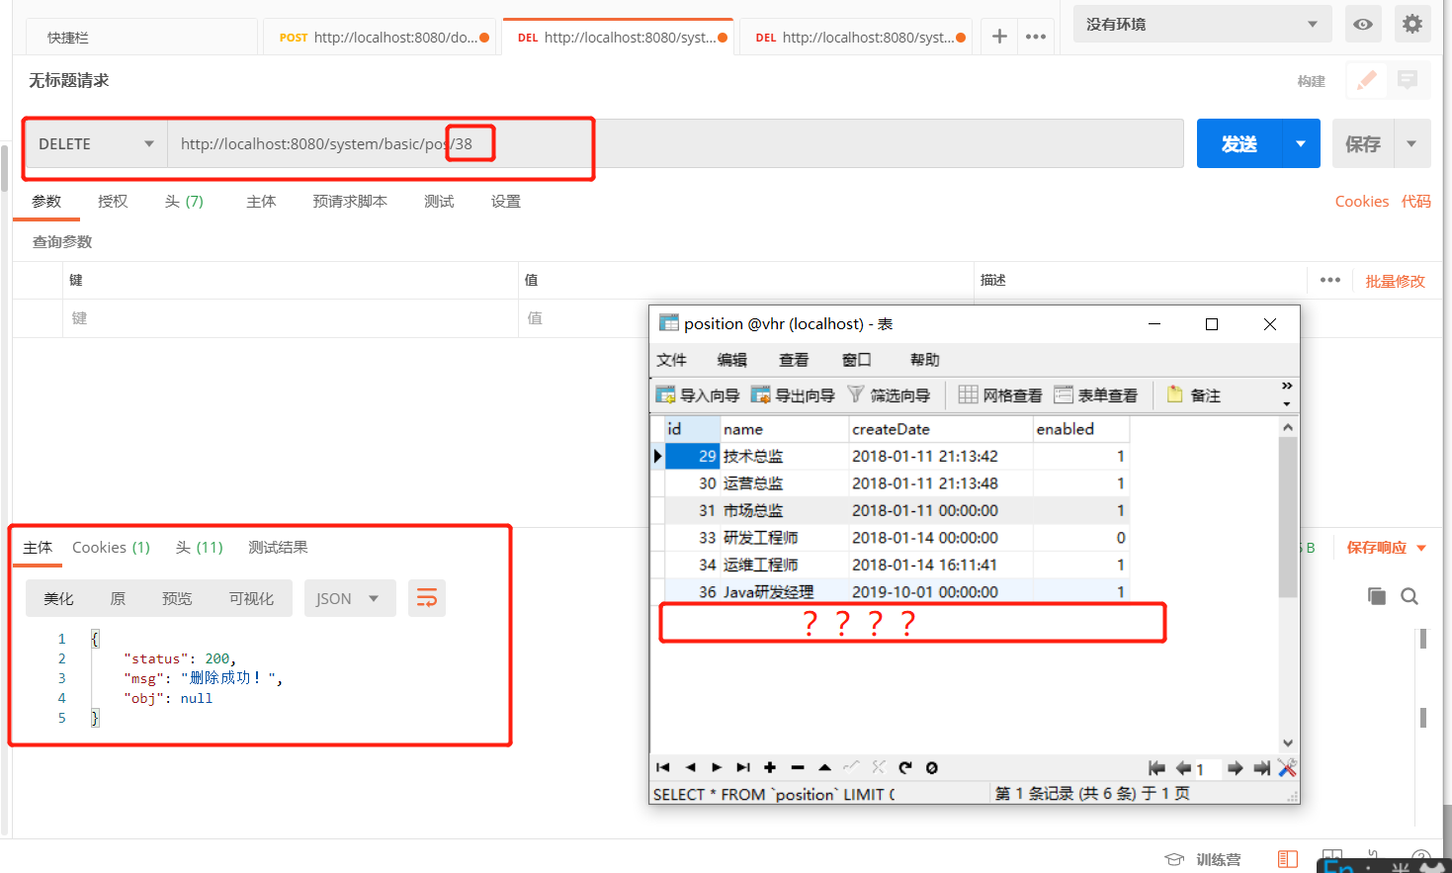
Task: Go to first page in position window
Action: click(x=1156, y=768)
